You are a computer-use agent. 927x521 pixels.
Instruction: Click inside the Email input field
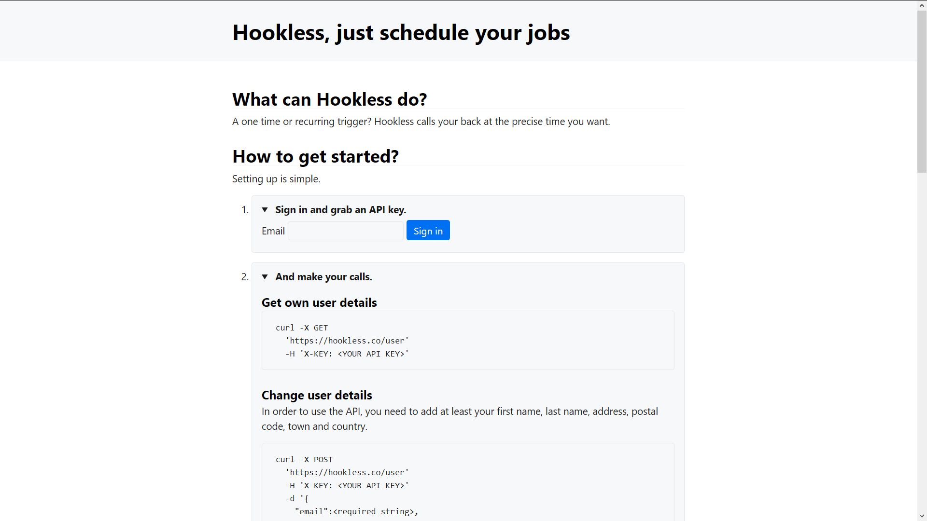click(345, 231)
